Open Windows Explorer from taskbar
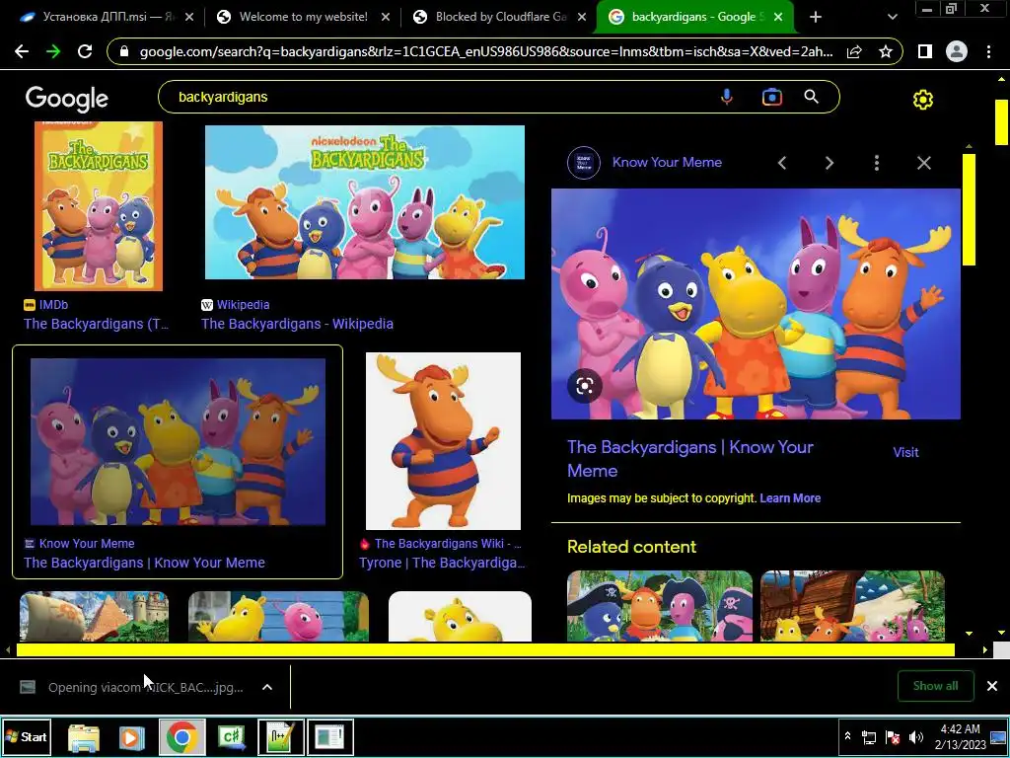This screenshot has width=1010, height=758. (x=84, y=737)
